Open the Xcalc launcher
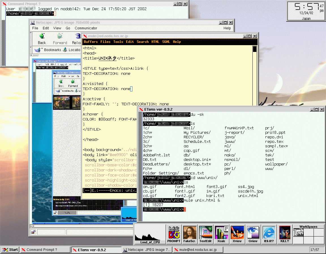The height and width of the screenshot is (254, 326). (x=221, y=234)
